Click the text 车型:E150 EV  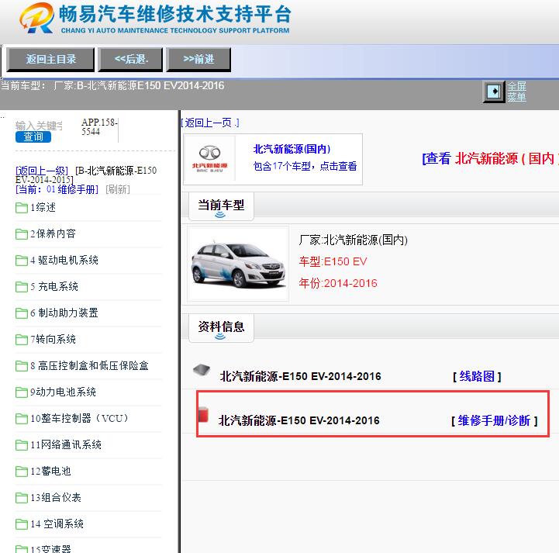[x=333, y=261]
